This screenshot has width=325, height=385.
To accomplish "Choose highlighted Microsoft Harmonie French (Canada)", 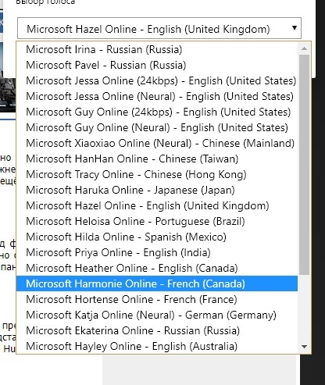I will point(157,283).
